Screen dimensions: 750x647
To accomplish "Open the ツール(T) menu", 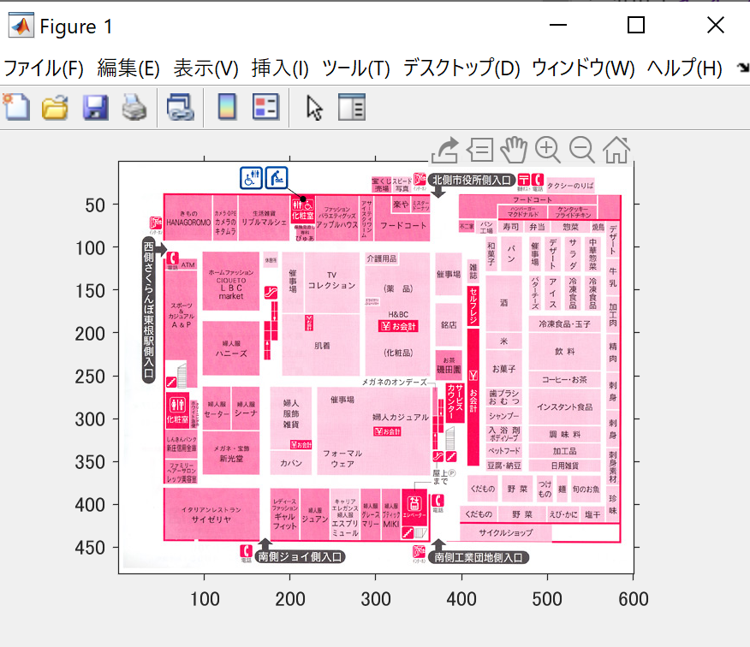I will pos(356,68).
